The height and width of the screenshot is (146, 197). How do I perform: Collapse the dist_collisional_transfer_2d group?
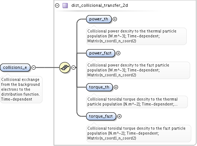click(x=57, y=5)
